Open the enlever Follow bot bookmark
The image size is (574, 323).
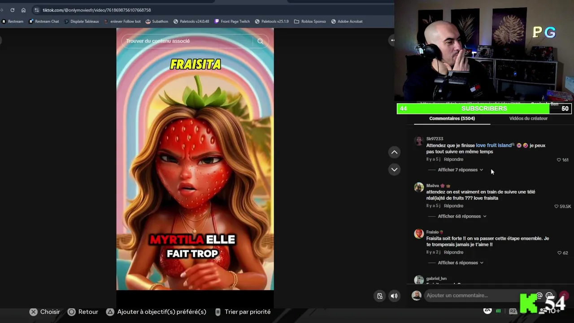tap(122, 21)
